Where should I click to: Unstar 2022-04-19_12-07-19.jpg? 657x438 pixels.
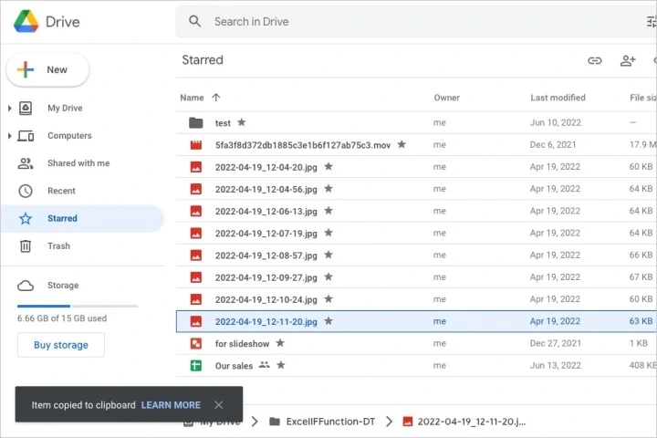[328, 232]
